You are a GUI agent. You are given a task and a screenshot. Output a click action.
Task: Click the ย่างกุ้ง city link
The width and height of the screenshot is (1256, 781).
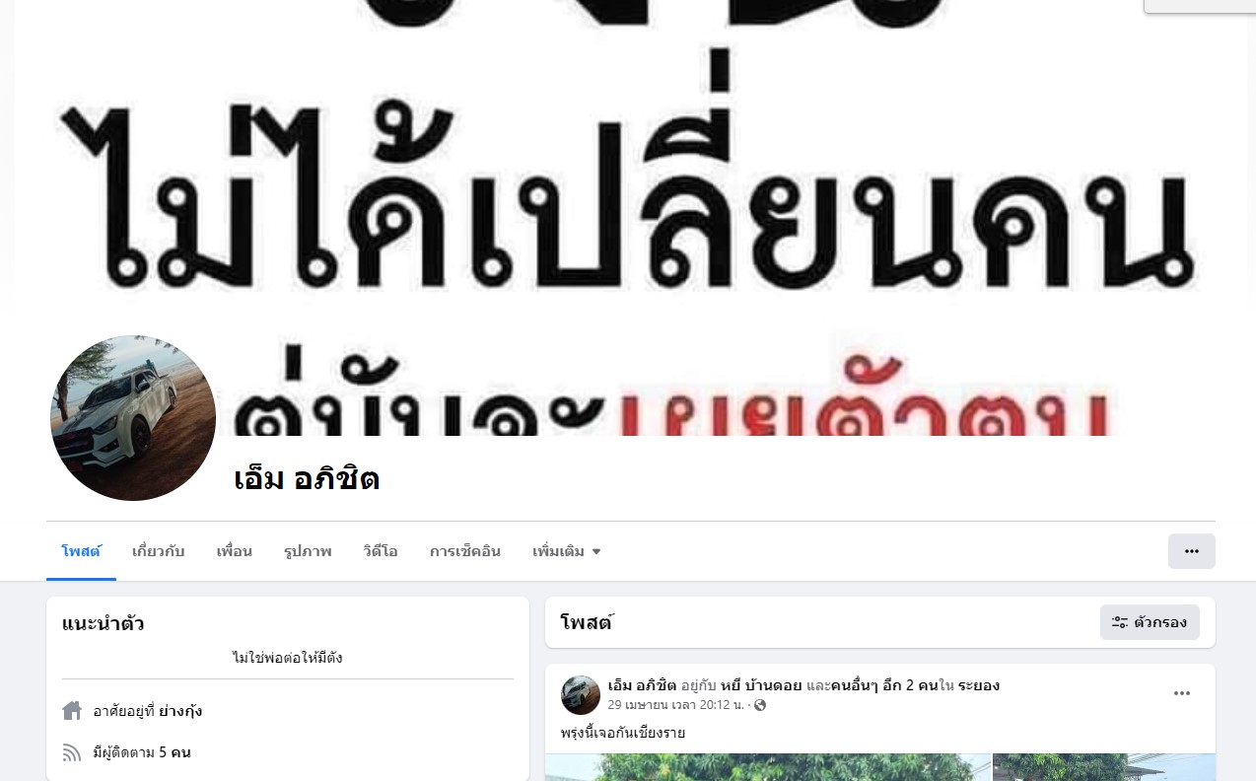pos(180,711)
